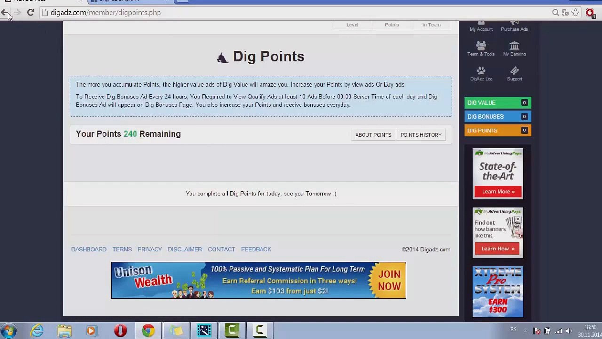The image size is (602, 339).
Task: Open the FEEDBACK footer link
Action: click(256, 250)
